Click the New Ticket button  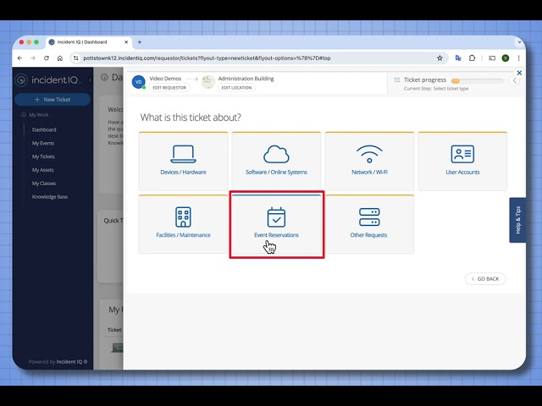pyautogui.click(x=53, y=100)
